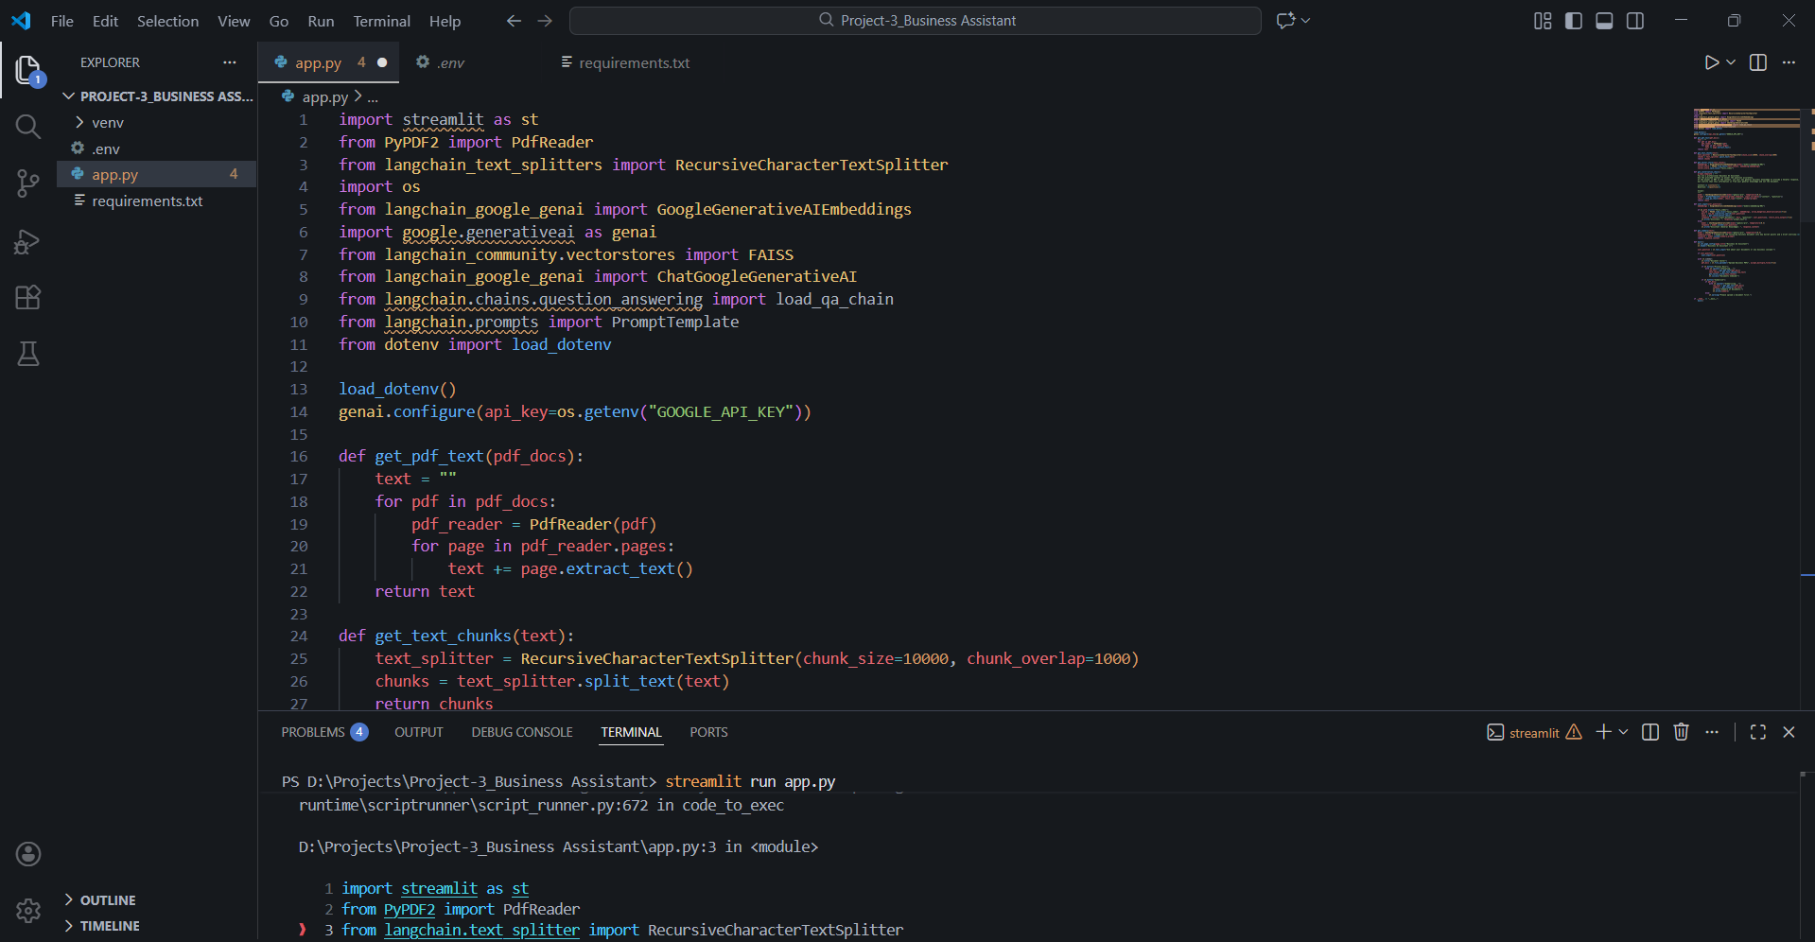Open the new terminal launch profile dropdown
The image size is (1815, 942).
tap(1624, 732)
